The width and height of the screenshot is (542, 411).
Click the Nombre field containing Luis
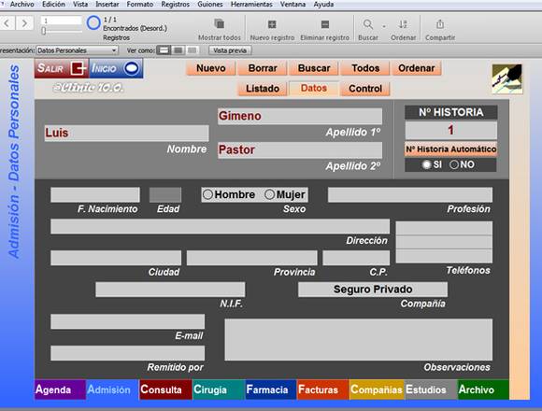click(126, 133)
